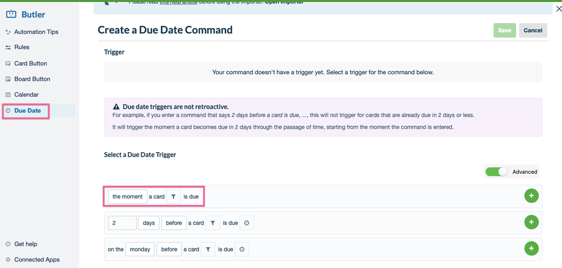Set time of day in 2 days row

246,223
